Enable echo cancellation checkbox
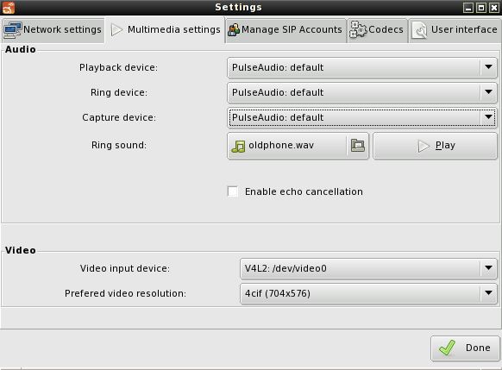 click(x=233, y=191)
